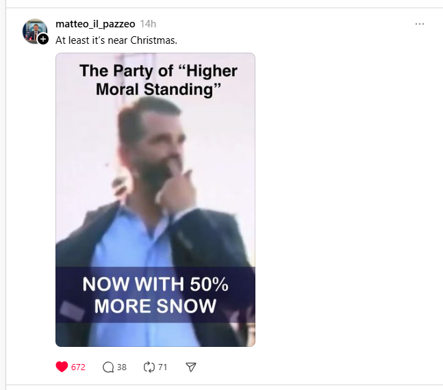Click "The Party of Higher Moral Standing" heading
This screenshot has width=443, height=390.
point(158,79)
